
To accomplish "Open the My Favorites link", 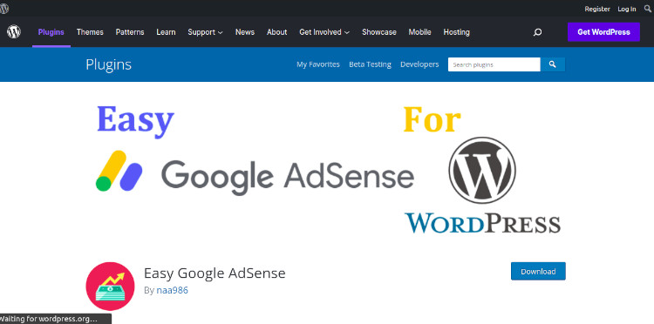I will point(317,64).
